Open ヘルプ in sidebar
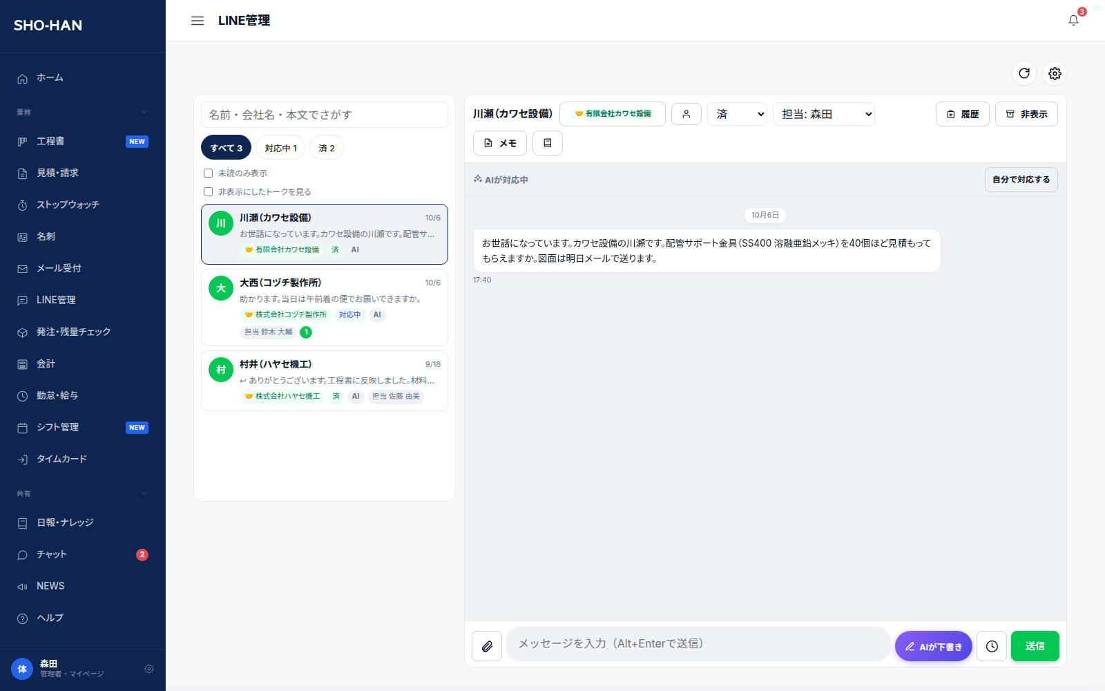1105x691 pixels. [x=83, y=618]
